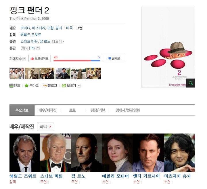Click the question mark beside 기대지수

(x=24, y=59)
